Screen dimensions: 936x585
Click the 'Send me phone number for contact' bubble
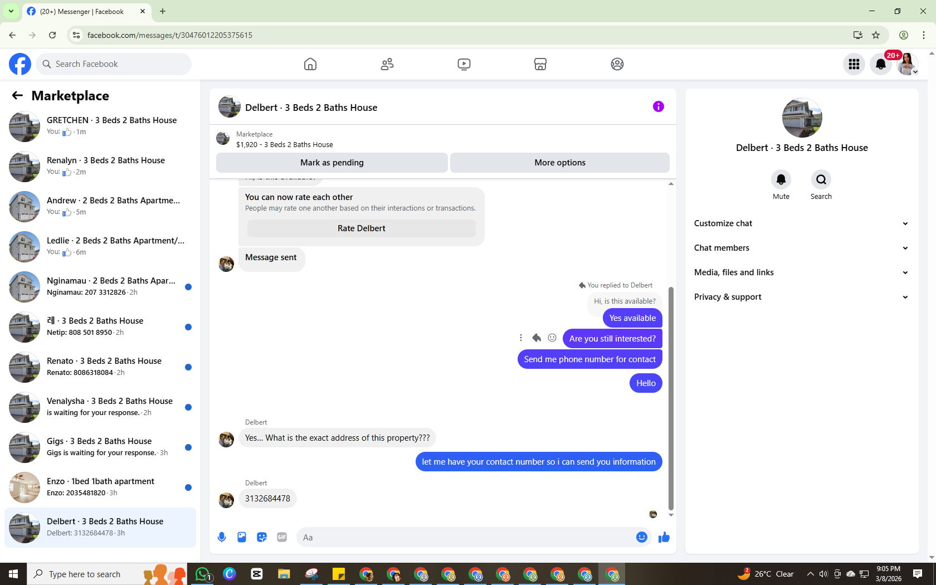(x=590, y=359)
